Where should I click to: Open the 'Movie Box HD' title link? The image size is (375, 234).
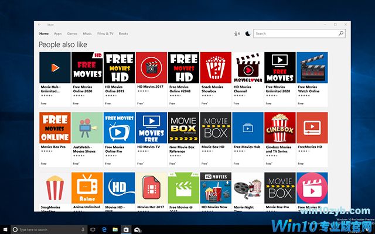point(213,147)
